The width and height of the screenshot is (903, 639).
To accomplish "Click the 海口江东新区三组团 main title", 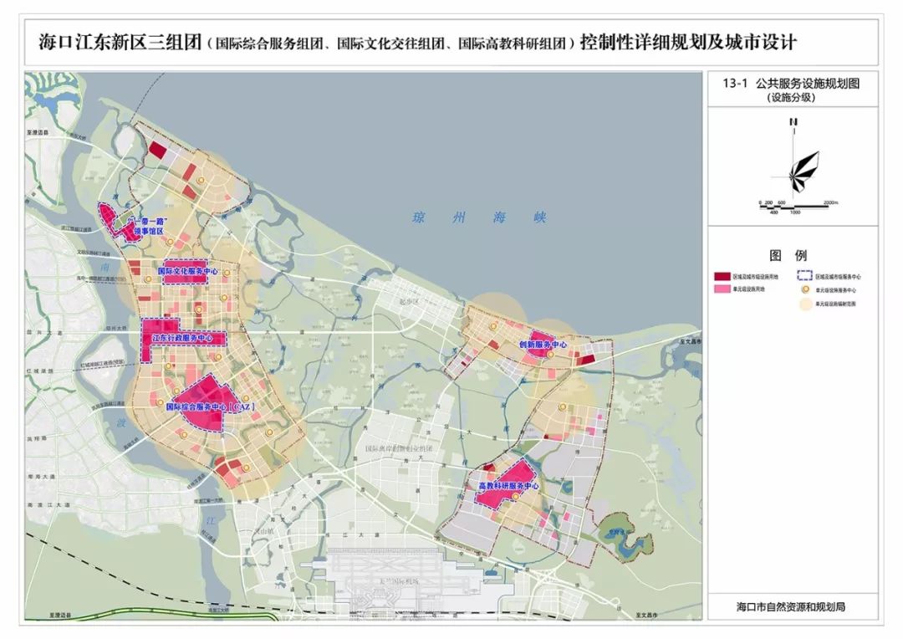I will point(120,42).
